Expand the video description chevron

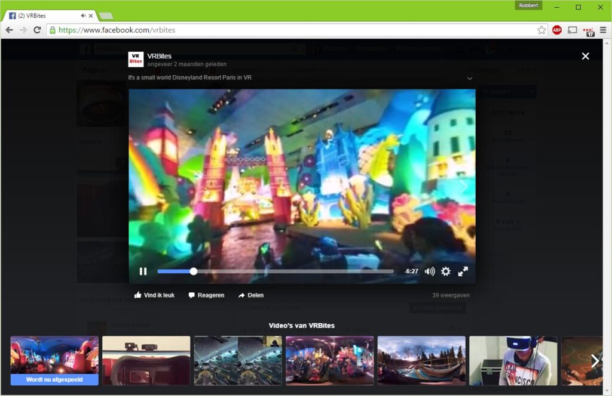coord(470,78)
